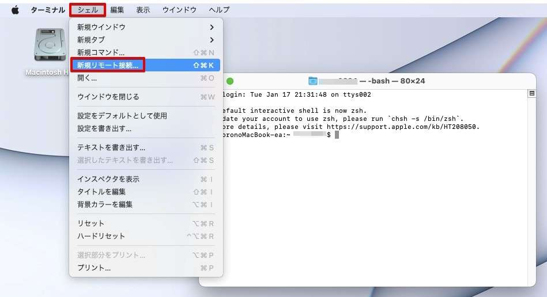Image resolution: width=547 pixels, height=297 pixels.
Task: Select ハードリセット menu entry
Action: 146,236
